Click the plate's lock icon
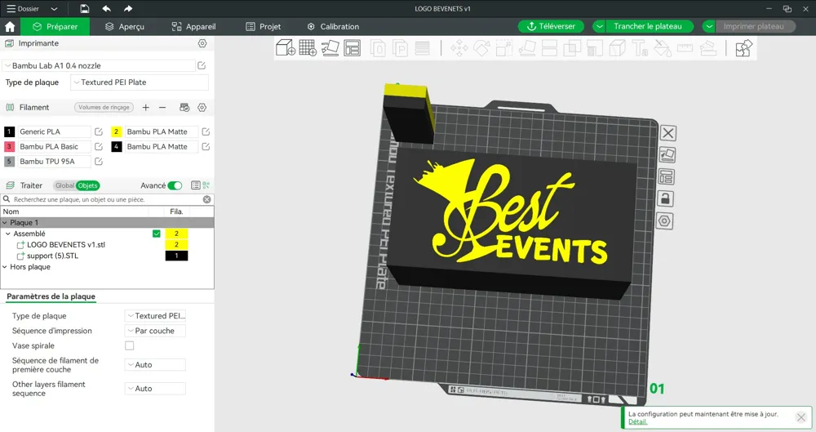The image size is (816, 432). click(665, 198)
